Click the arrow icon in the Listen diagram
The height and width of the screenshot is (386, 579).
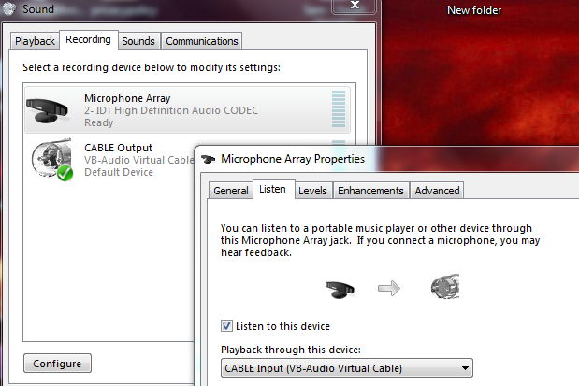(389, 288)
